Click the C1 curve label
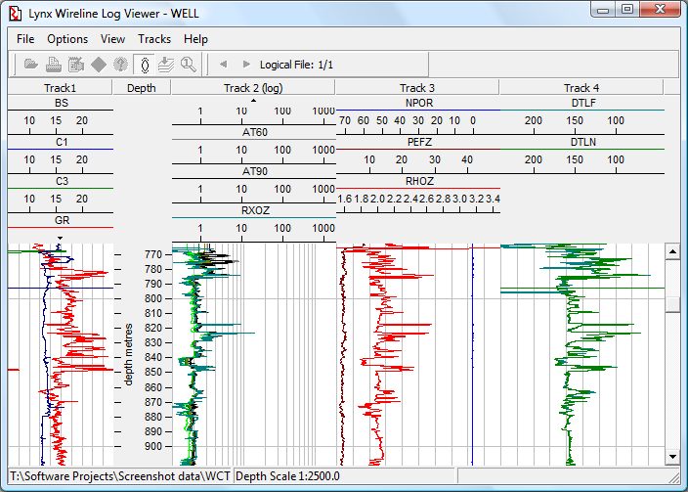The height and width of the screenshot is (492, 688). (x=62, y=142)
